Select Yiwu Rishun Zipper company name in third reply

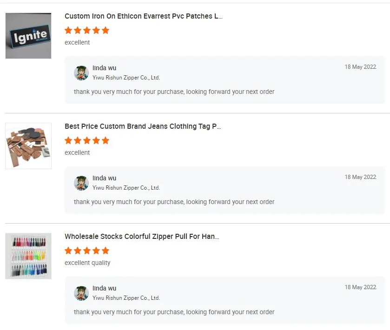pos(126,298)
